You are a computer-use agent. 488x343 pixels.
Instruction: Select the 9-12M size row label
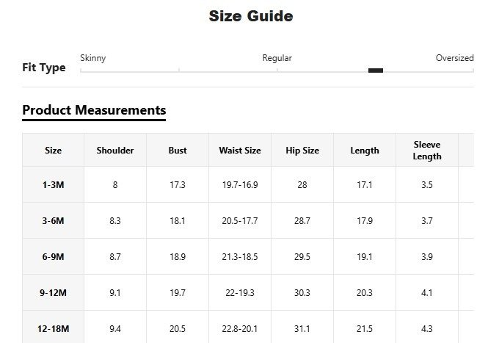(x=54, y=293)
